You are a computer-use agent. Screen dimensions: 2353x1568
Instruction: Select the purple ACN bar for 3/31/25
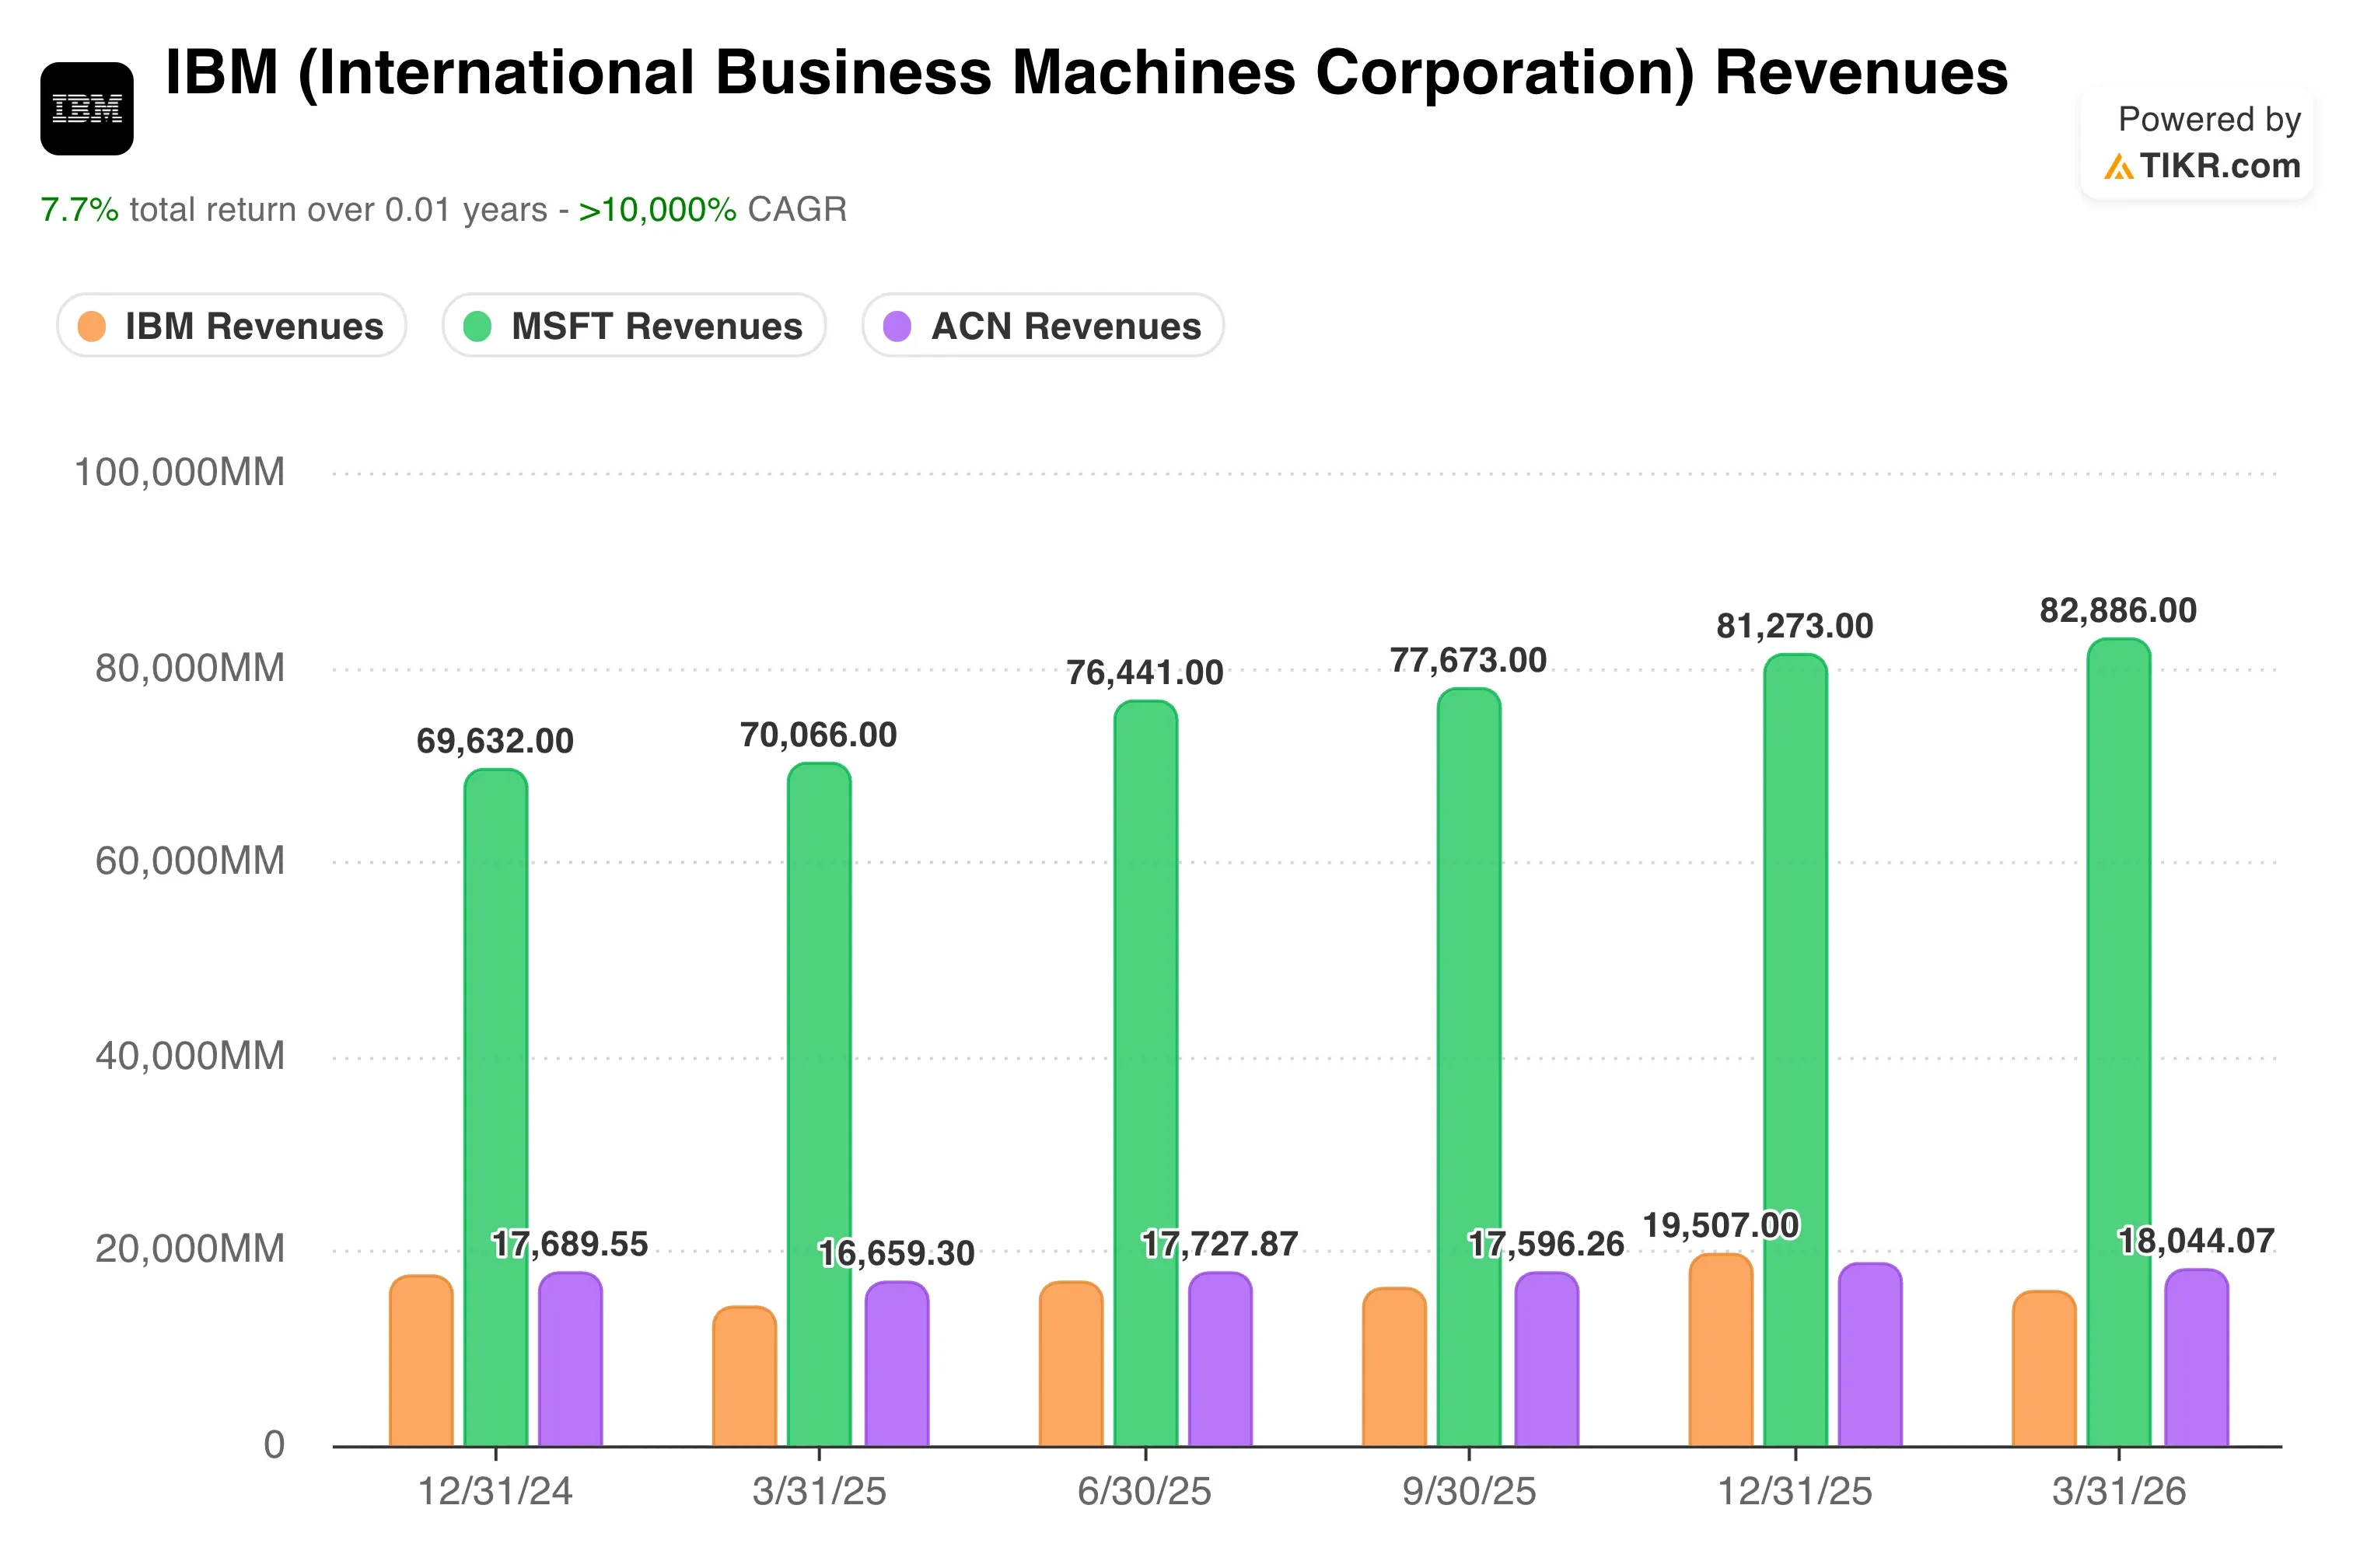point(897,1364)
